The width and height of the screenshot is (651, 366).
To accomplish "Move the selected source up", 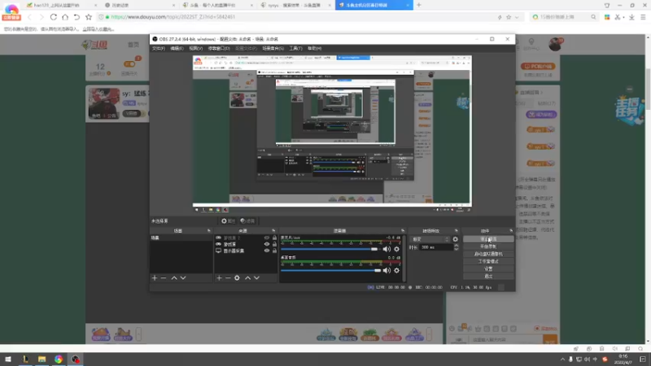I will pos(247,278).
